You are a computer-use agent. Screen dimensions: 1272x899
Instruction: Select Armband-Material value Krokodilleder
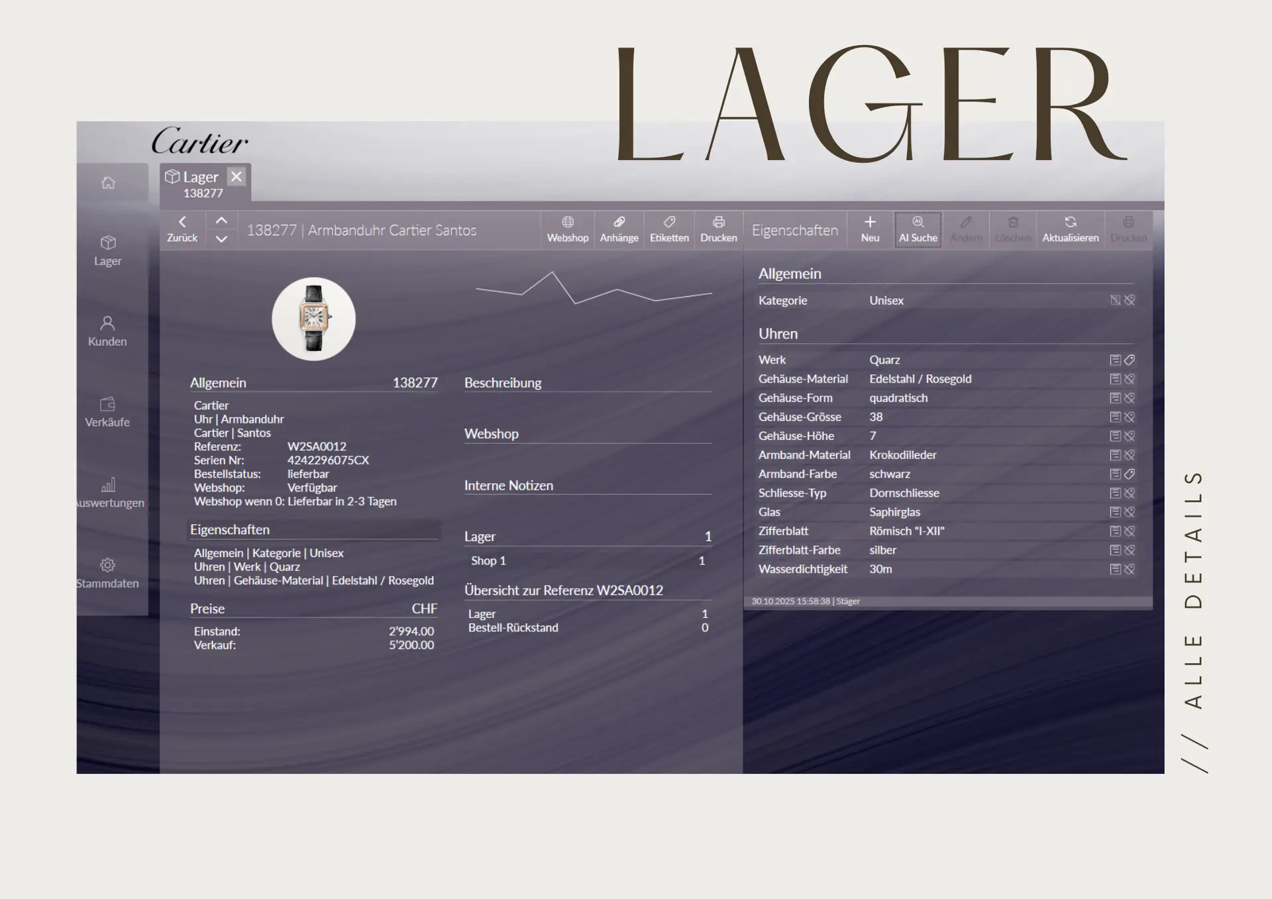[x=903, y=455]
